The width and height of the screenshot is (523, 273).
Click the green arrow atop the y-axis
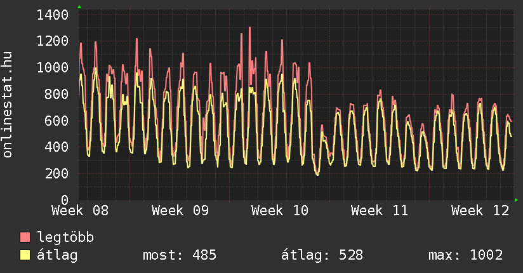(79, 7)
